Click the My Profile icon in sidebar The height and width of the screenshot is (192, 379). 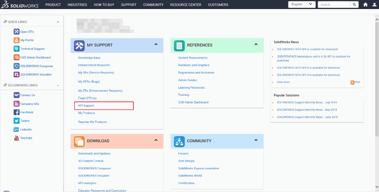(x=16, y=40)
